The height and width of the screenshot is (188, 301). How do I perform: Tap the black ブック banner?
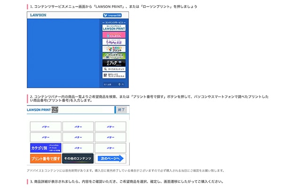click(x=114, y=63)
